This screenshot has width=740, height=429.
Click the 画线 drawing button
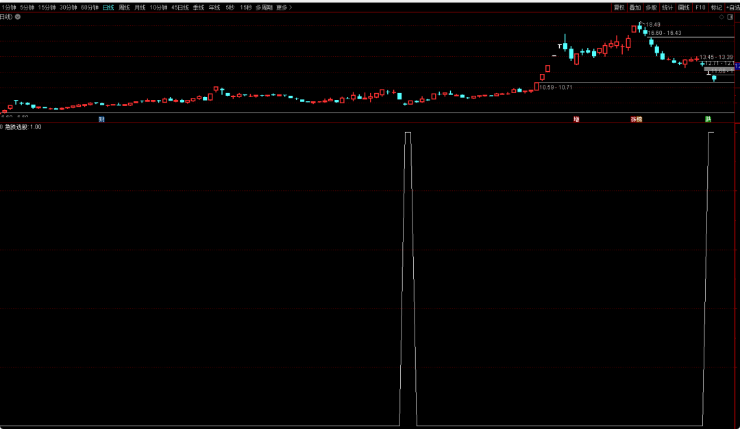pos(684,8)
